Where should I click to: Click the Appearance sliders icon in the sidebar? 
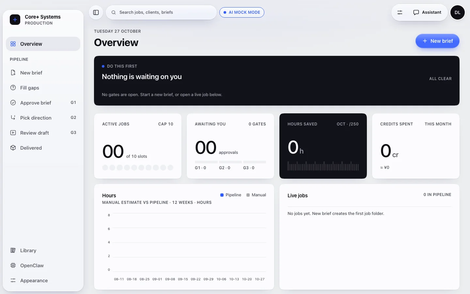point(13,280)
